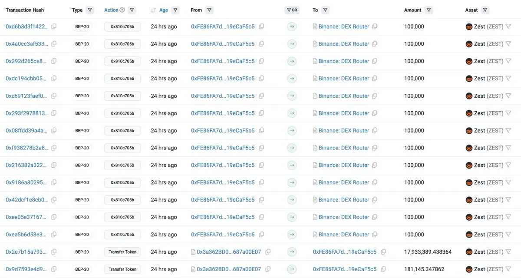Open Age column filter
The height and width of the screenshot is (278, 521).
click(175, 10)
